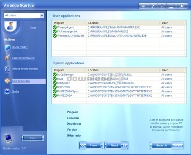
Task: Toggle the NvCplDaemon green checkmark
Action: click(55, 75)
